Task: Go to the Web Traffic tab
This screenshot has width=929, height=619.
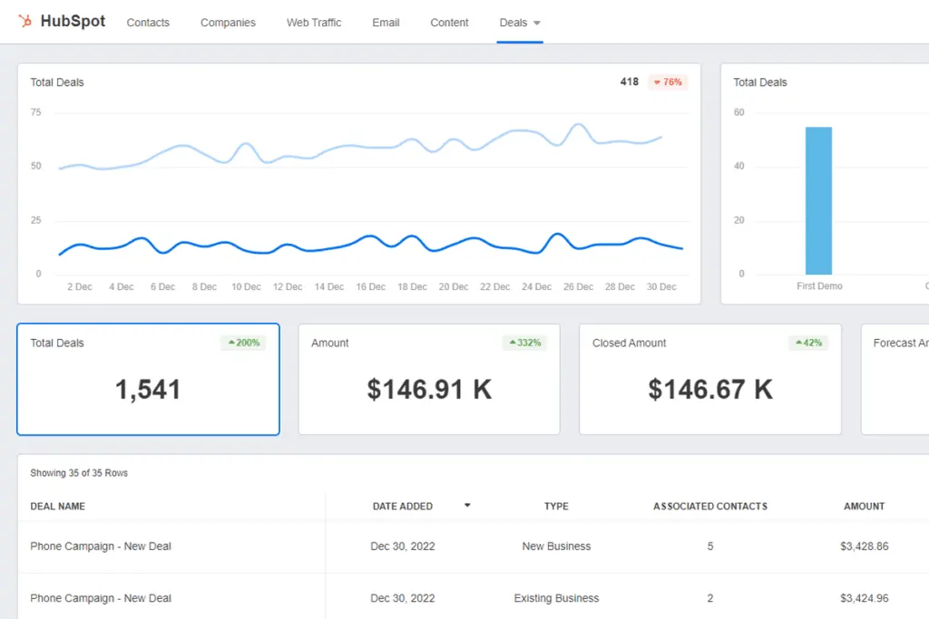Action: pyautogui.click(x=314, y=23)
